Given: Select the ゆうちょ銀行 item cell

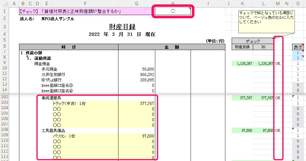Looking at the screenshot, I should click(52, 80).
